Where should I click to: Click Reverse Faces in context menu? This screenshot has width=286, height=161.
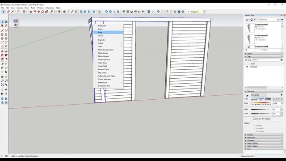[108, 69]
